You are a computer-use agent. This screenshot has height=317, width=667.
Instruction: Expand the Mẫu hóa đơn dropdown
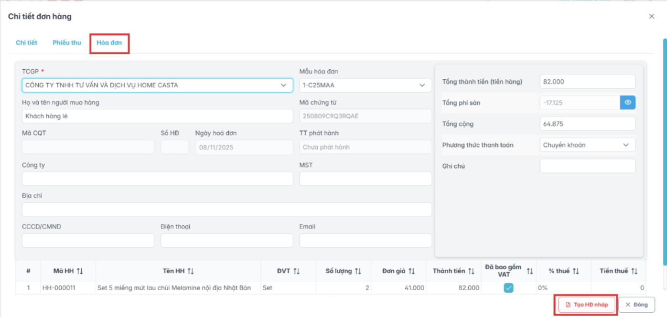click(365, 85)
